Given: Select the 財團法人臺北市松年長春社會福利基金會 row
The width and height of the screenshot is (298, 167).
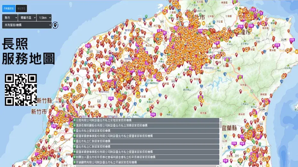Looking at the screenshot, I should click(146, 157).
